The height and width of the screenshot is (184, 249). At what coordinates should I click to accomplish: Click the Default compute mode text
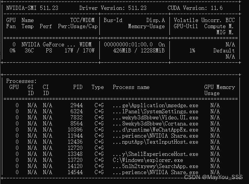(224, 51)
